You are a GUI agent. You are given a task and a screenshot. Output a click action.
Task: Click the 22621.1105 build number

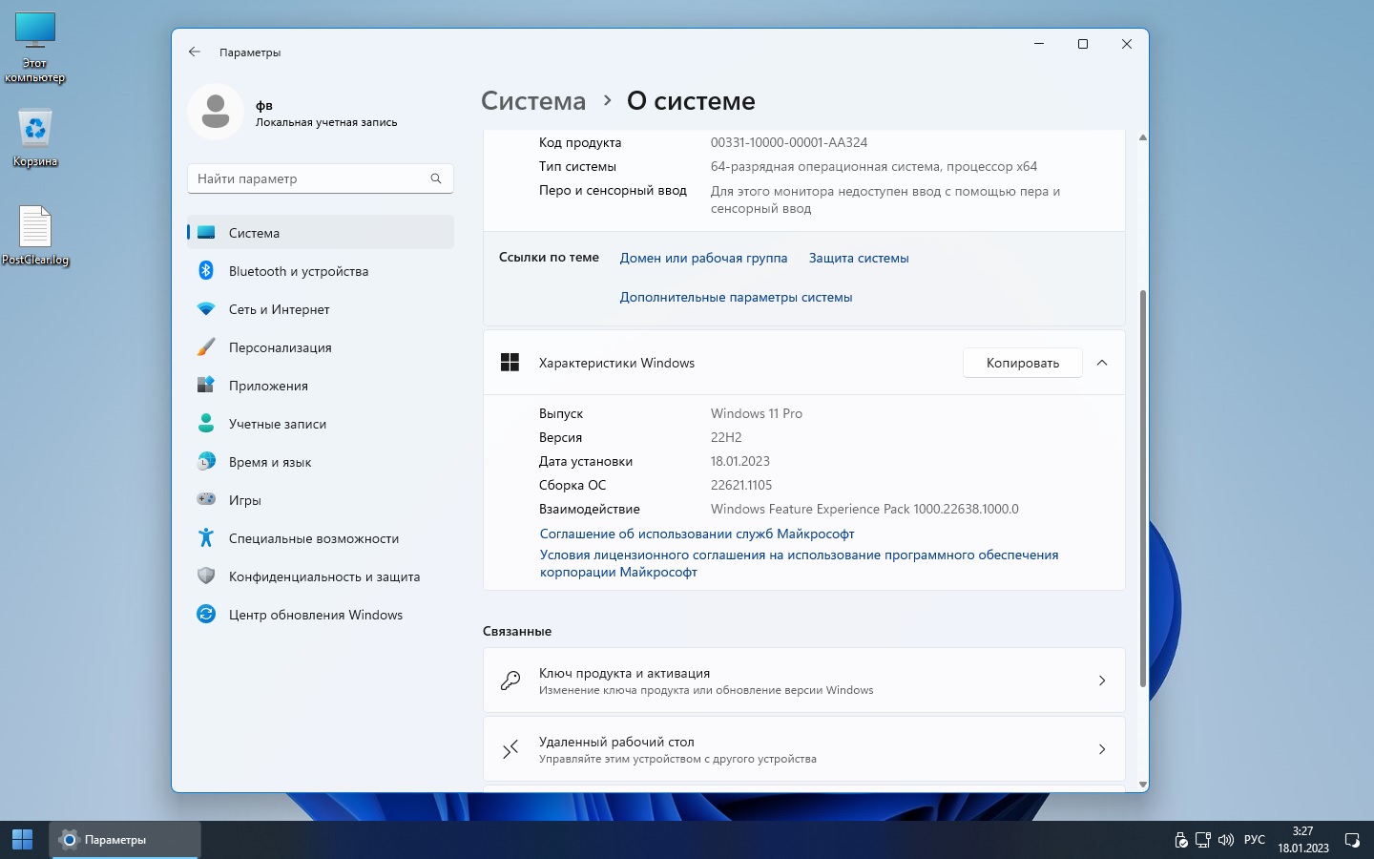coord(741,485)
